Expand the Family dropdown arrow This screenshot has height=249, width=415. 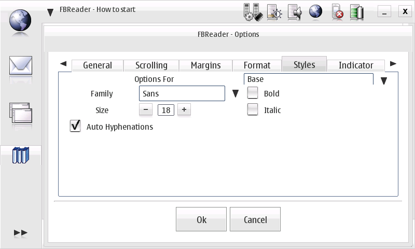(x=236, y=93)
